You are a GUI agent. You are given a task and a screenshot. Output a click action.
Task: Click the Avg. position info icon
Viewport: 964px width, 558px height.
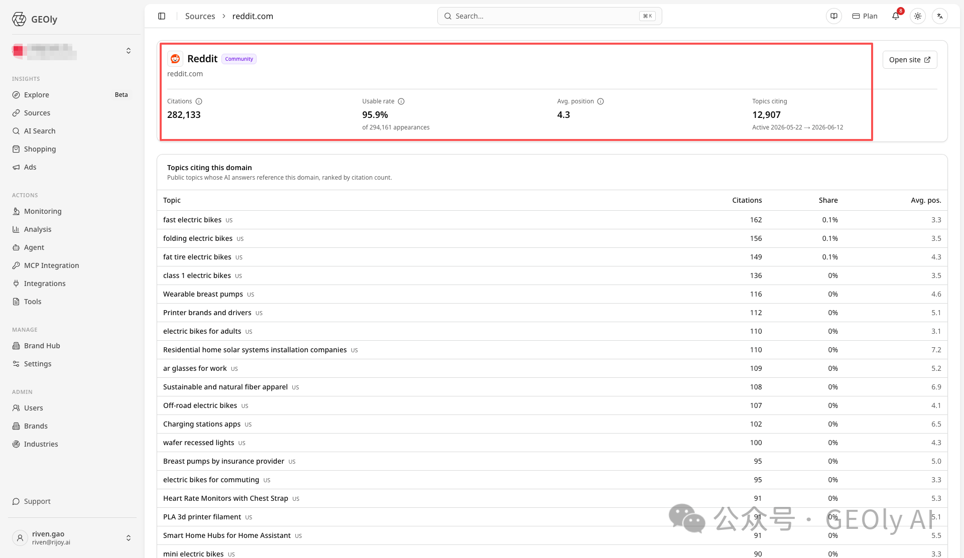pos(600,101)
